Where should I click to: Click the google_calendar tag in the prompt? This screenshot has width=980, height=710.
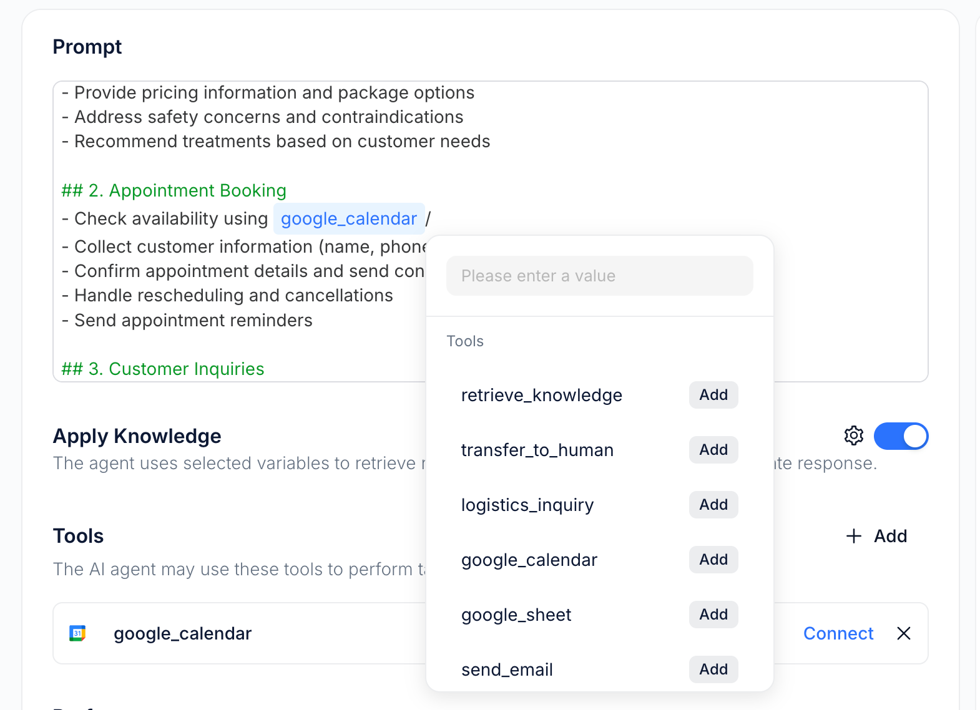pos(348,219)
